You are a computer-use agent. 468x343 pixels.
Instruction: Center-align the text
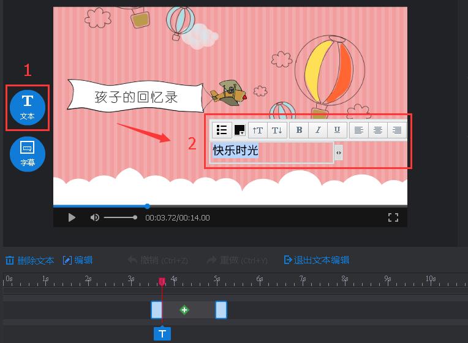(378, 130)
